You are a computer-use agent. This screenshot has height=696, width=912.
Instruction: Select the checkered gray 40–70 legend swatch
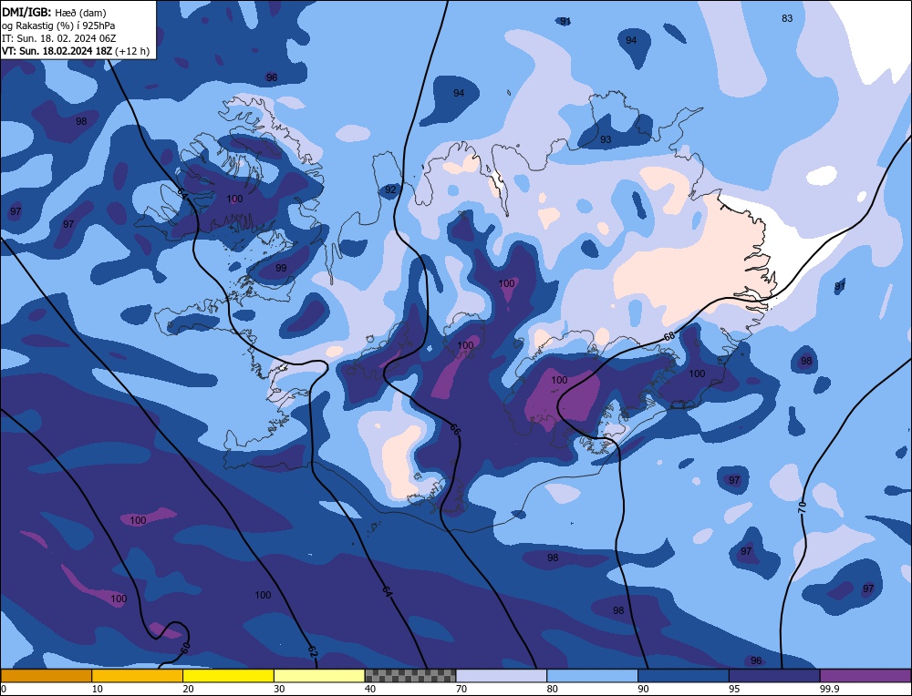tap(410, 675)
